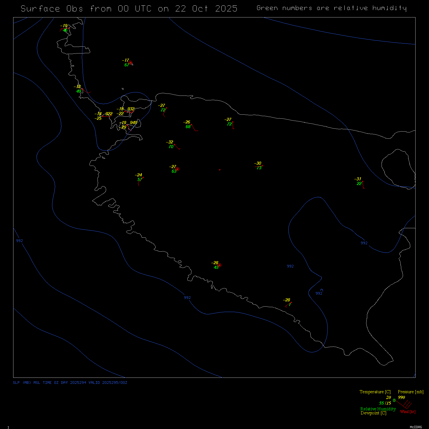Screen dimensions: 429x429
Task: Click the SLP (MB) MSL valid time caption
Action: click(70, 383)
